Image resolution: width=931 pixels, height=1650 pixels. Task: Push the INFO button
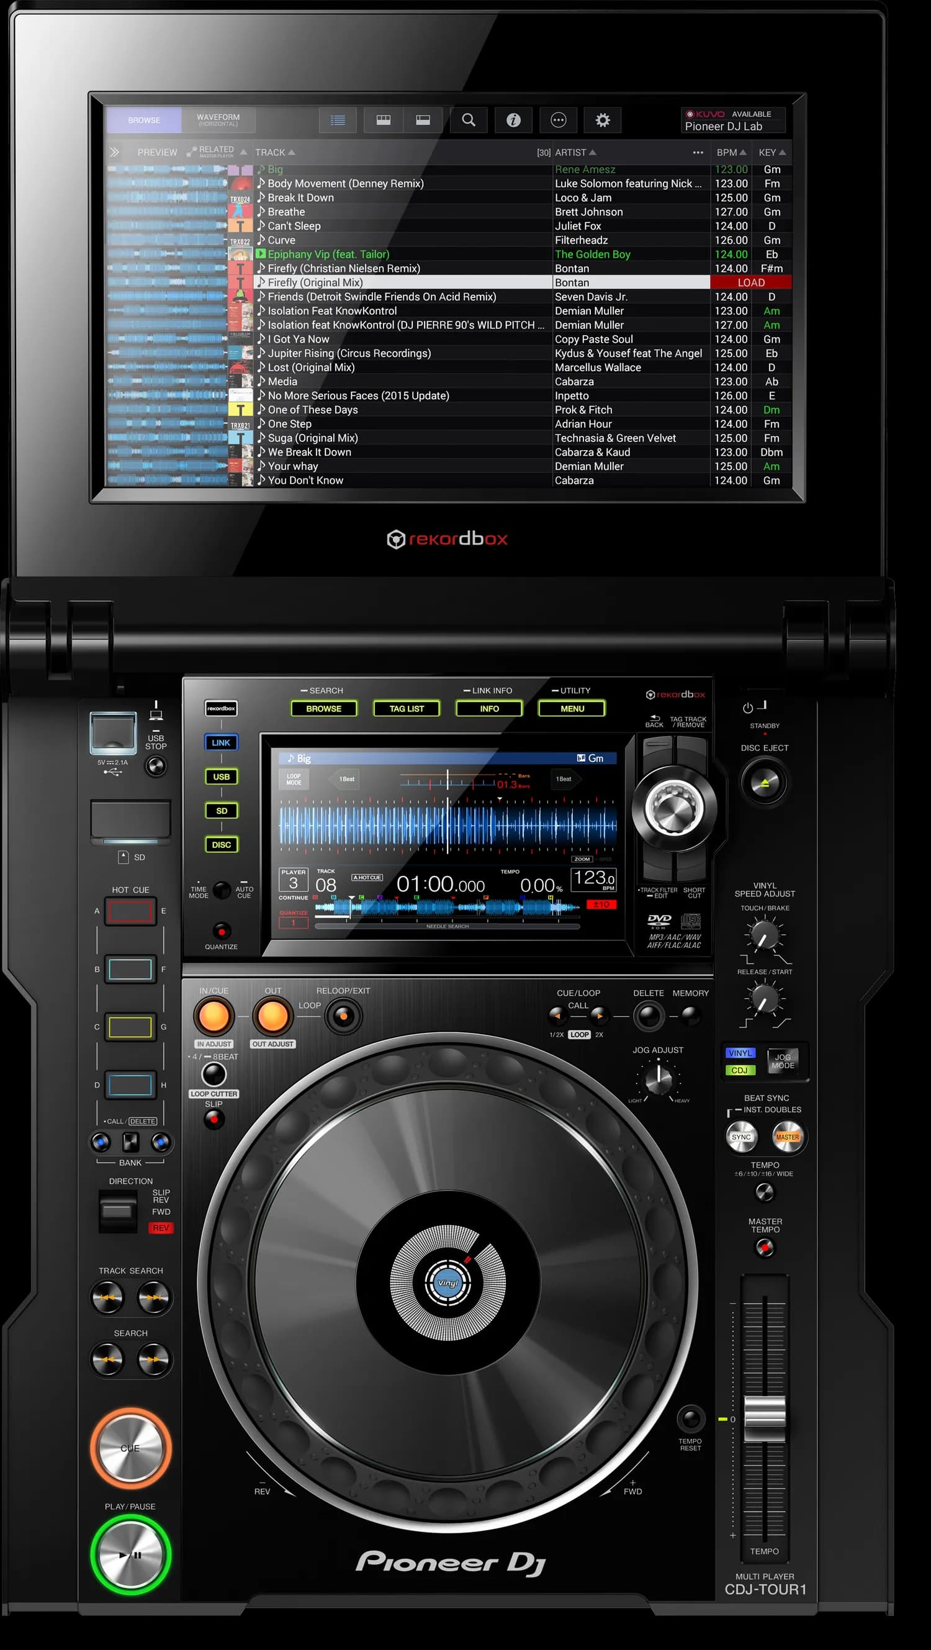point(489,708)
